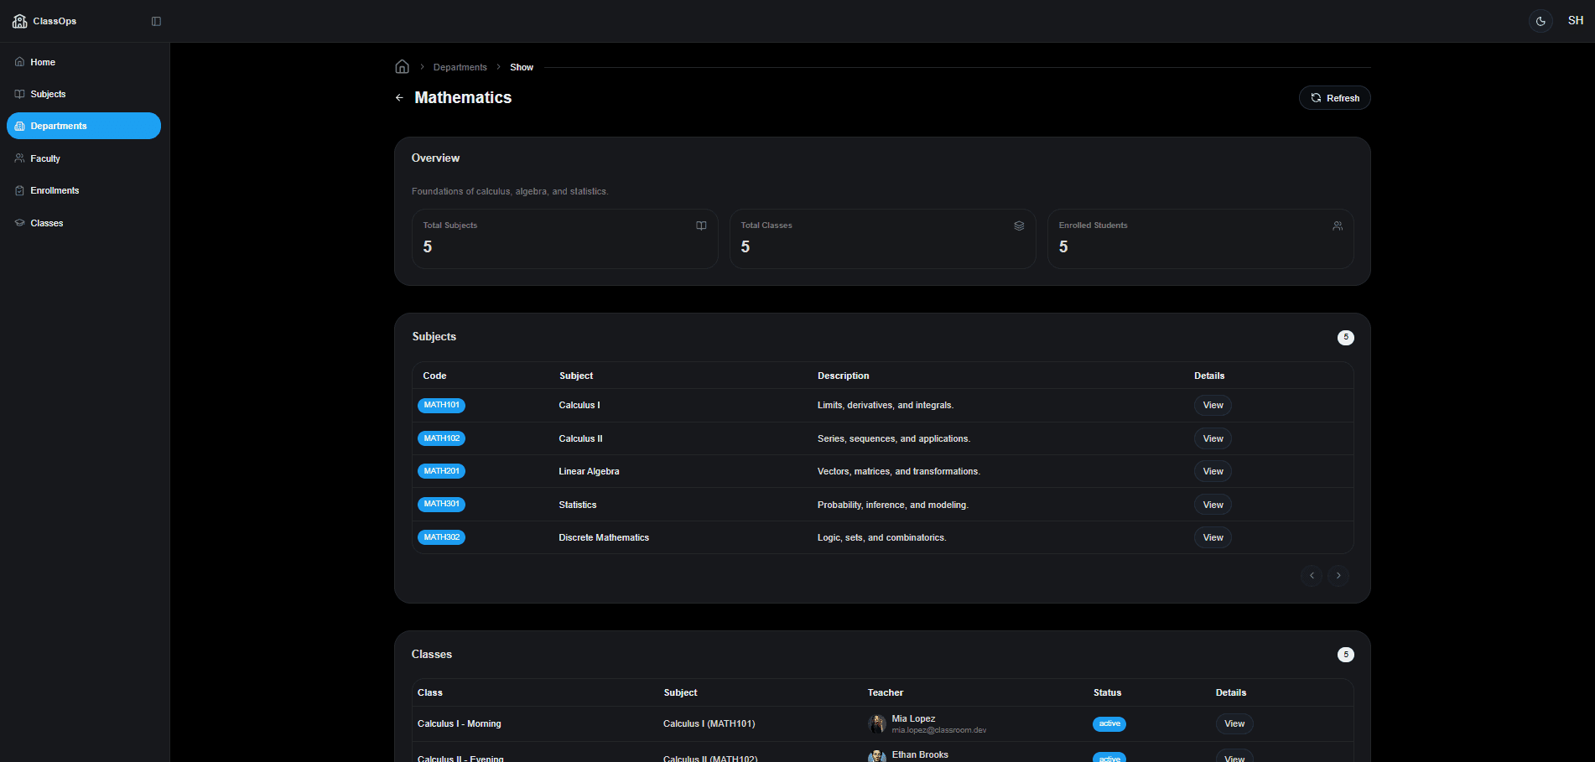1595x762 pixels.
Task: Click mia.lopez@classroom.dev email text
Action: point(939,730)
